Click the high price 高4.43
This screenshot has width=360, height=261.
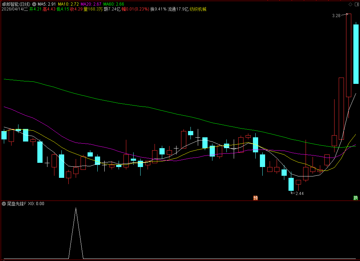click(49, 9)
